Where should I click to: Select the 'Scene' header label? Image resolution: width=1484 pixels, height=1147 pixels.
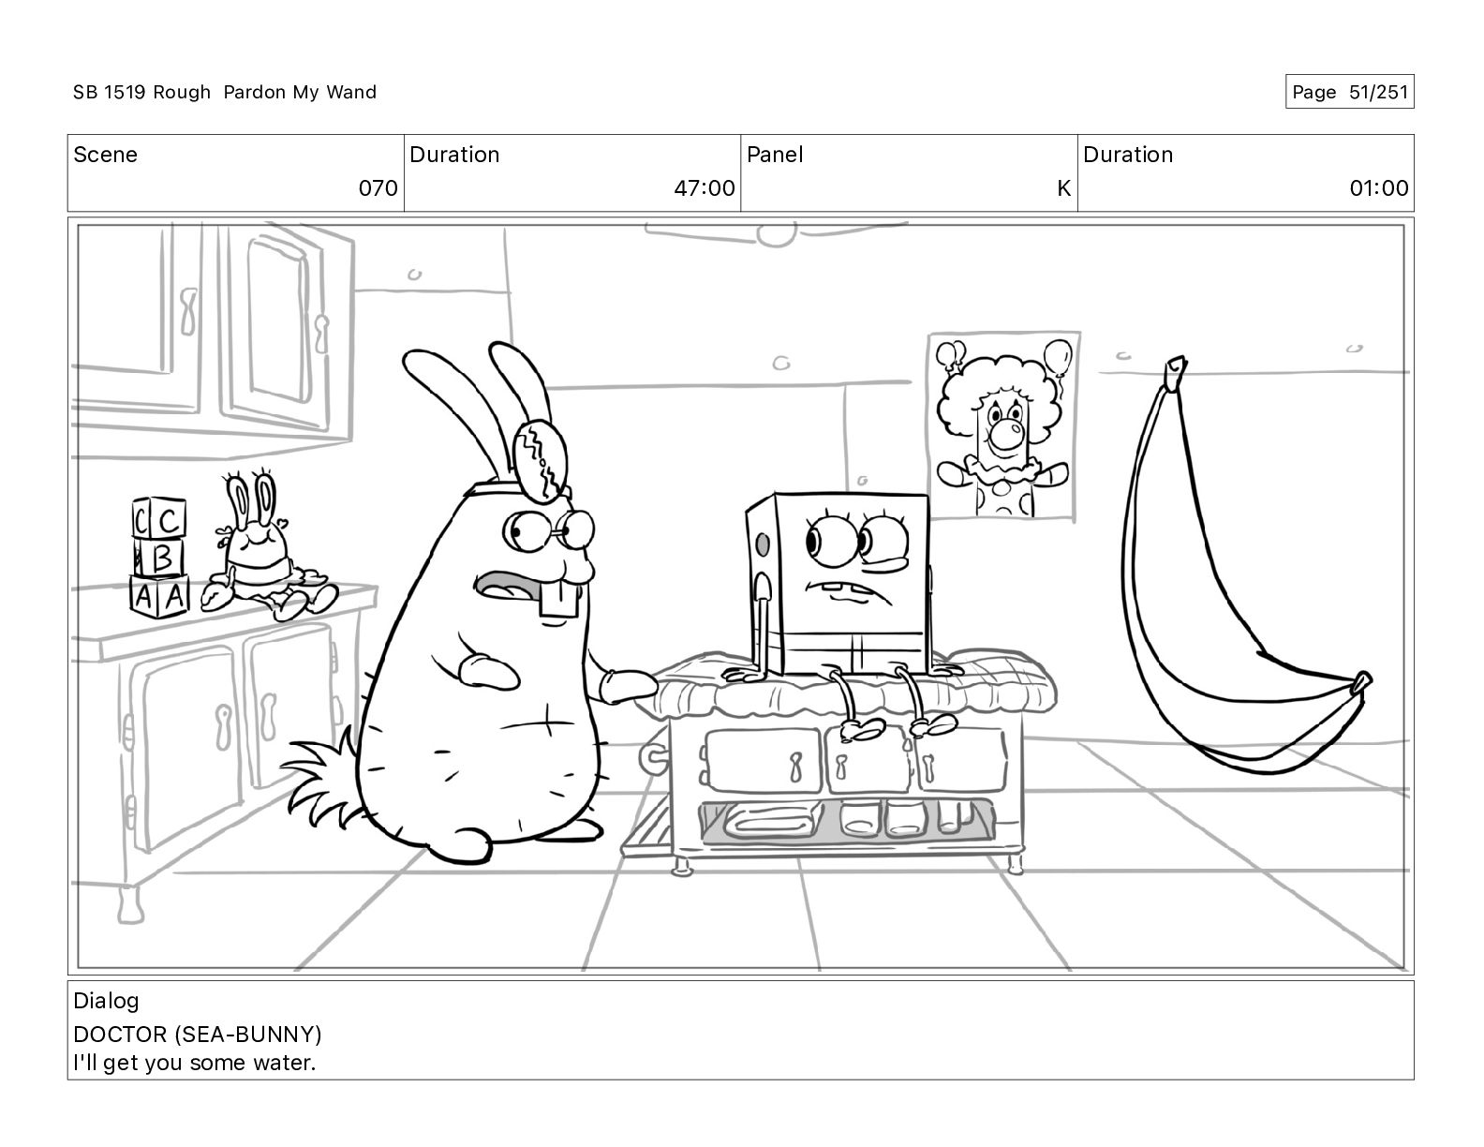[x=105, y=155]
